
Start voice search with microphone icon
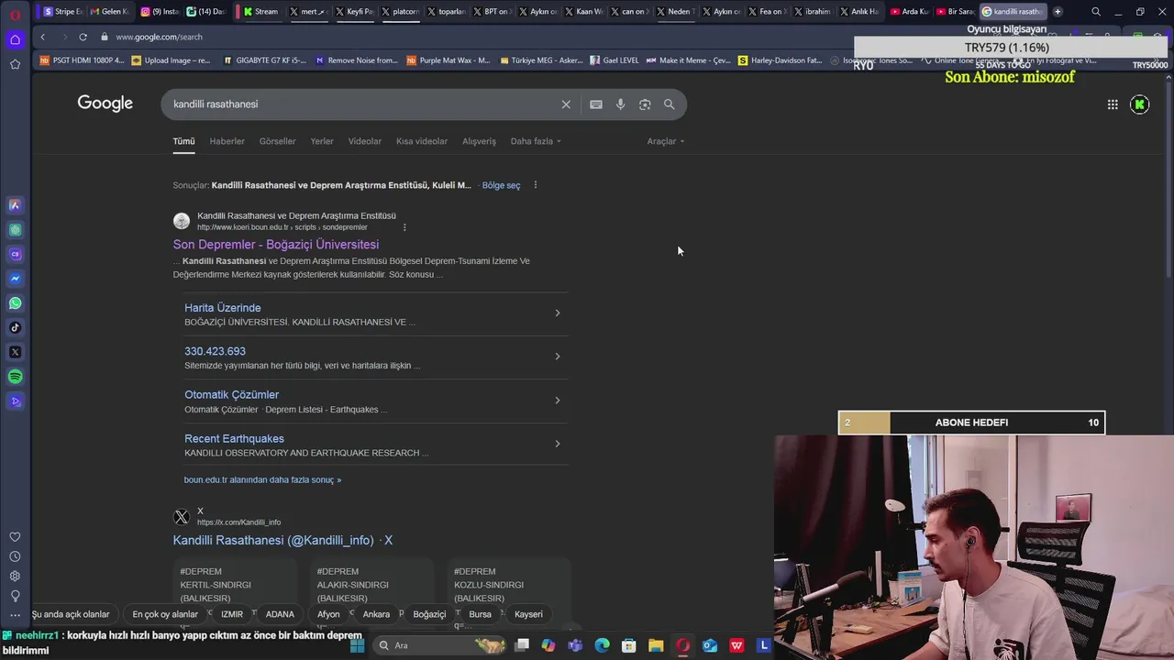(621, 104)
